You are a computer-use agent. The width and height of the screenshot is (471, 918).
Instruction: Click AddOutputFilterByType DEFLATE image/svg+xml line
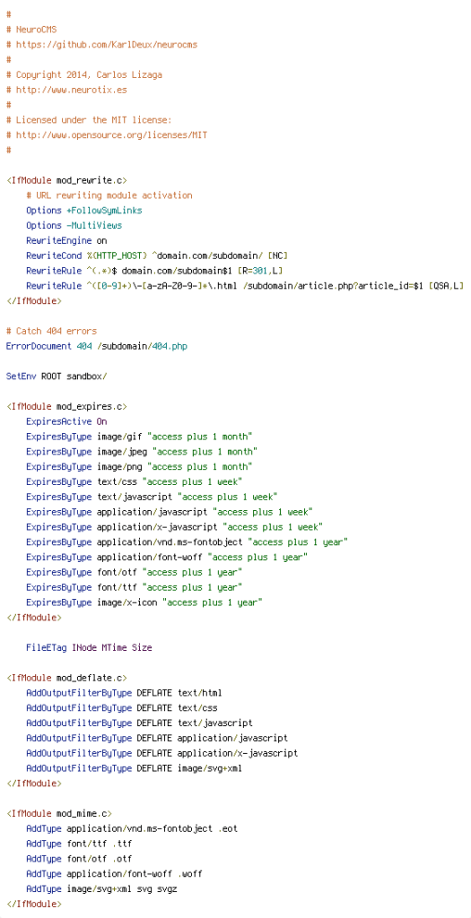[x=135, y=768]
